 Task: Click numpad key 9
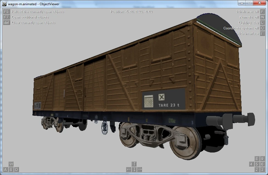tap(262, 159)
